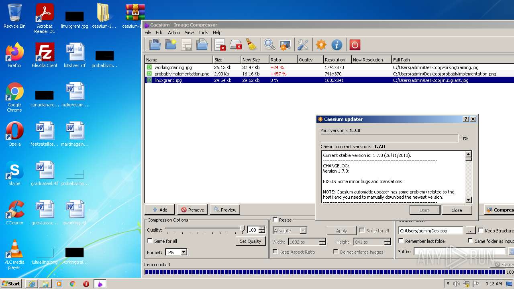Screen dimensions: 514x289
Task: Toggle Same for all resize checkbox
Action: tap(362, 230)
